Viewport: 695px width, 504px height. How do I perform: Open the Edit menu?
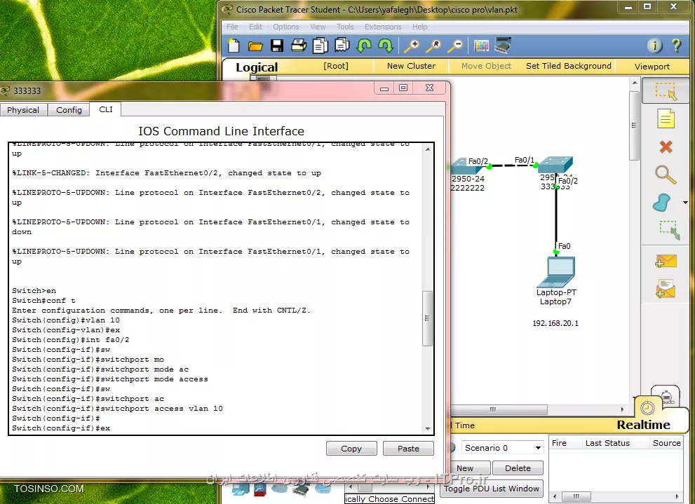pyautogui.click(x=255, y=27)
